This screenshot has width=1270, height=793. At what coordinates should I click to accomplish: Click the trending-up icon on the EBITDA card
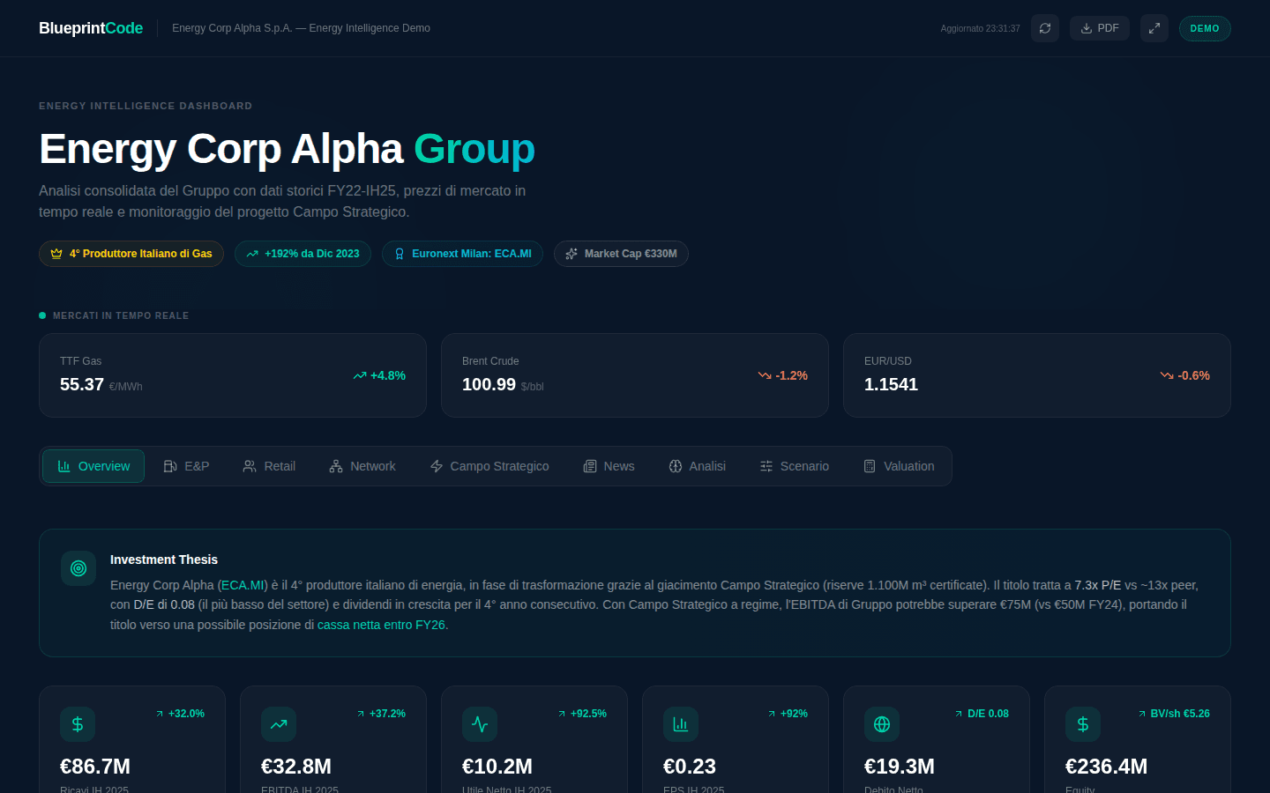(279, 723)
